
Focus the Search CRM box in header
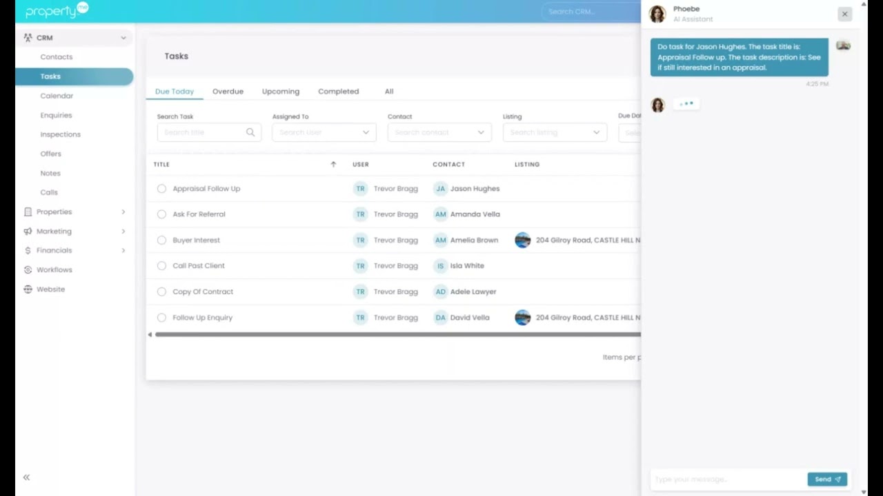(592, 11)
